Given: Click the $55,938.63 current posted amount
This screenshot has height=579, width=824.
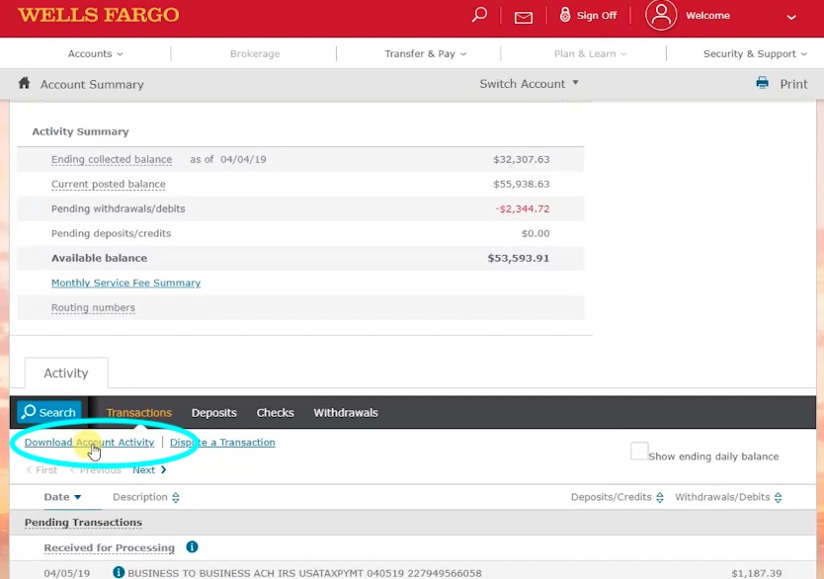Looking at the screenshot, I should coord(522,184).
